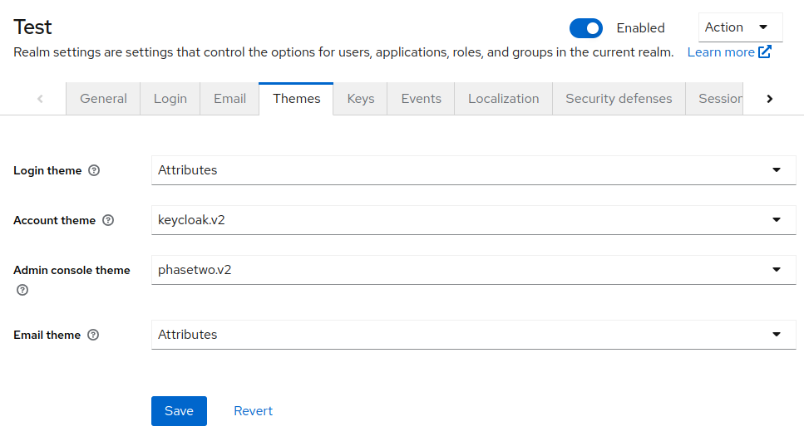Go to the Localization tab
Image resolution: width=804 pixels, height=446 pixels.
click(503, 99)
